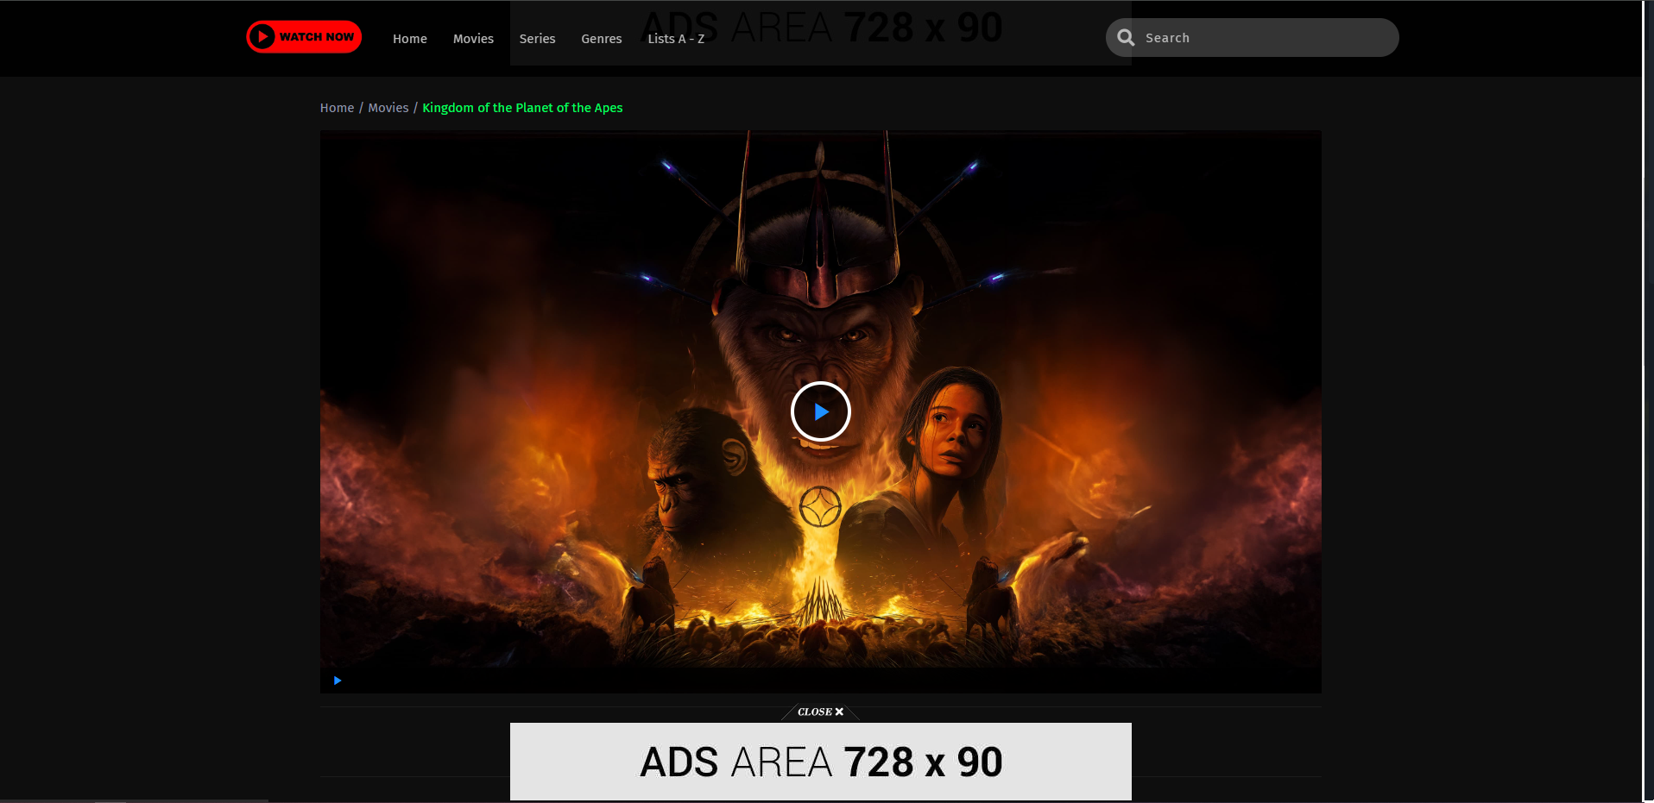
Task: Start the movie with the center play button
Action: [820, 411]
